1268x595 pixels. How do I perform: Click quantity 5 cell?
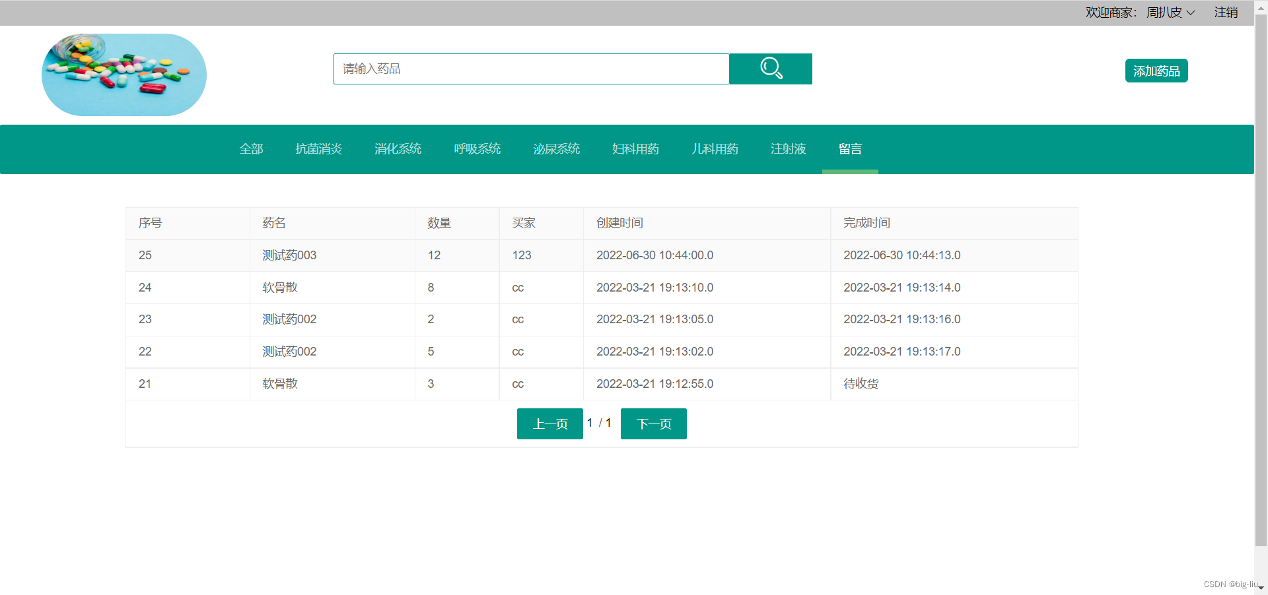point(457,352)
